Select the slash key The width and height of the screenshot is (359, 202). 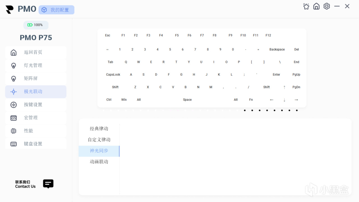tap(248, 87)
